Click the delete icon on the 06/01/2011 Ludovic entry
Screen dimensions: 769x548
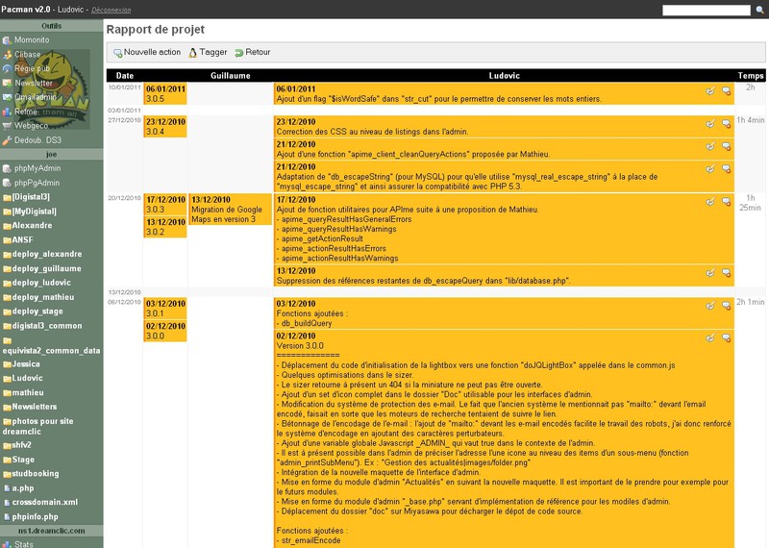[727, 90]
